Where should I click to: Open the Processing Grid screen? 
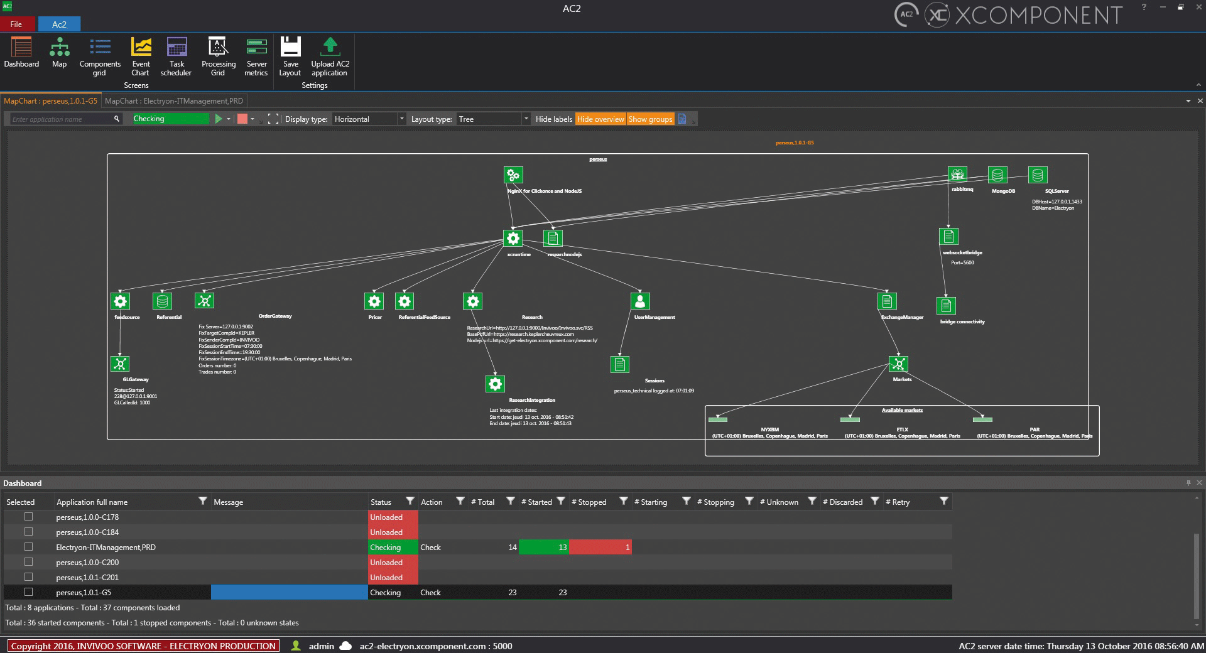tap(218, 57)
